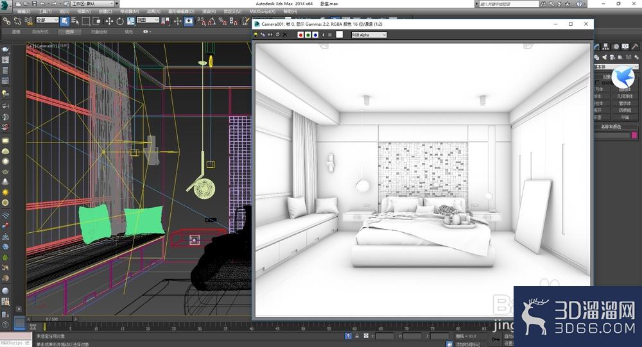Click the white swatch in render window
This screenshot has width=642, height=347.
coord(340,35)
